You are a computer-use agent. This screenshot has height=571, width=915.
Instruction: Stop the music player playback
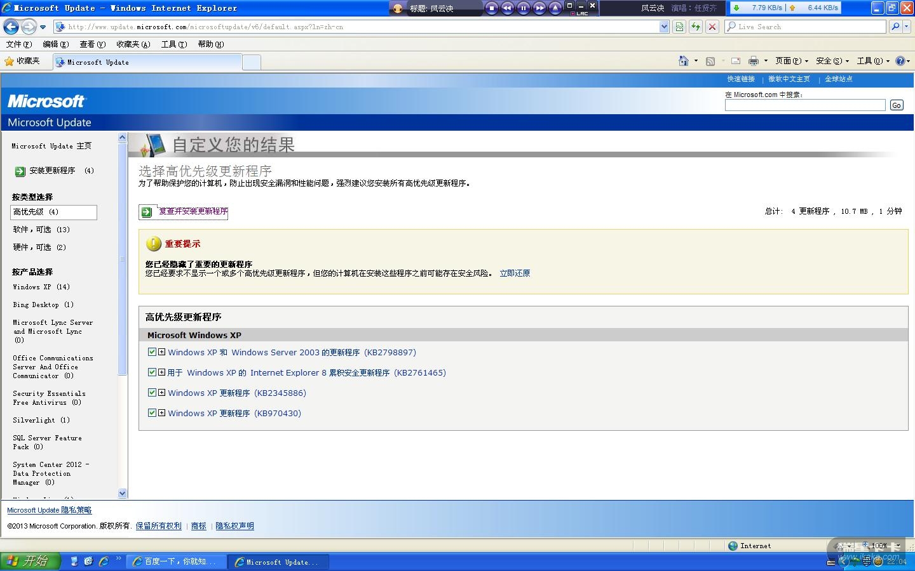pyautogui.click(x=491, y=8)
